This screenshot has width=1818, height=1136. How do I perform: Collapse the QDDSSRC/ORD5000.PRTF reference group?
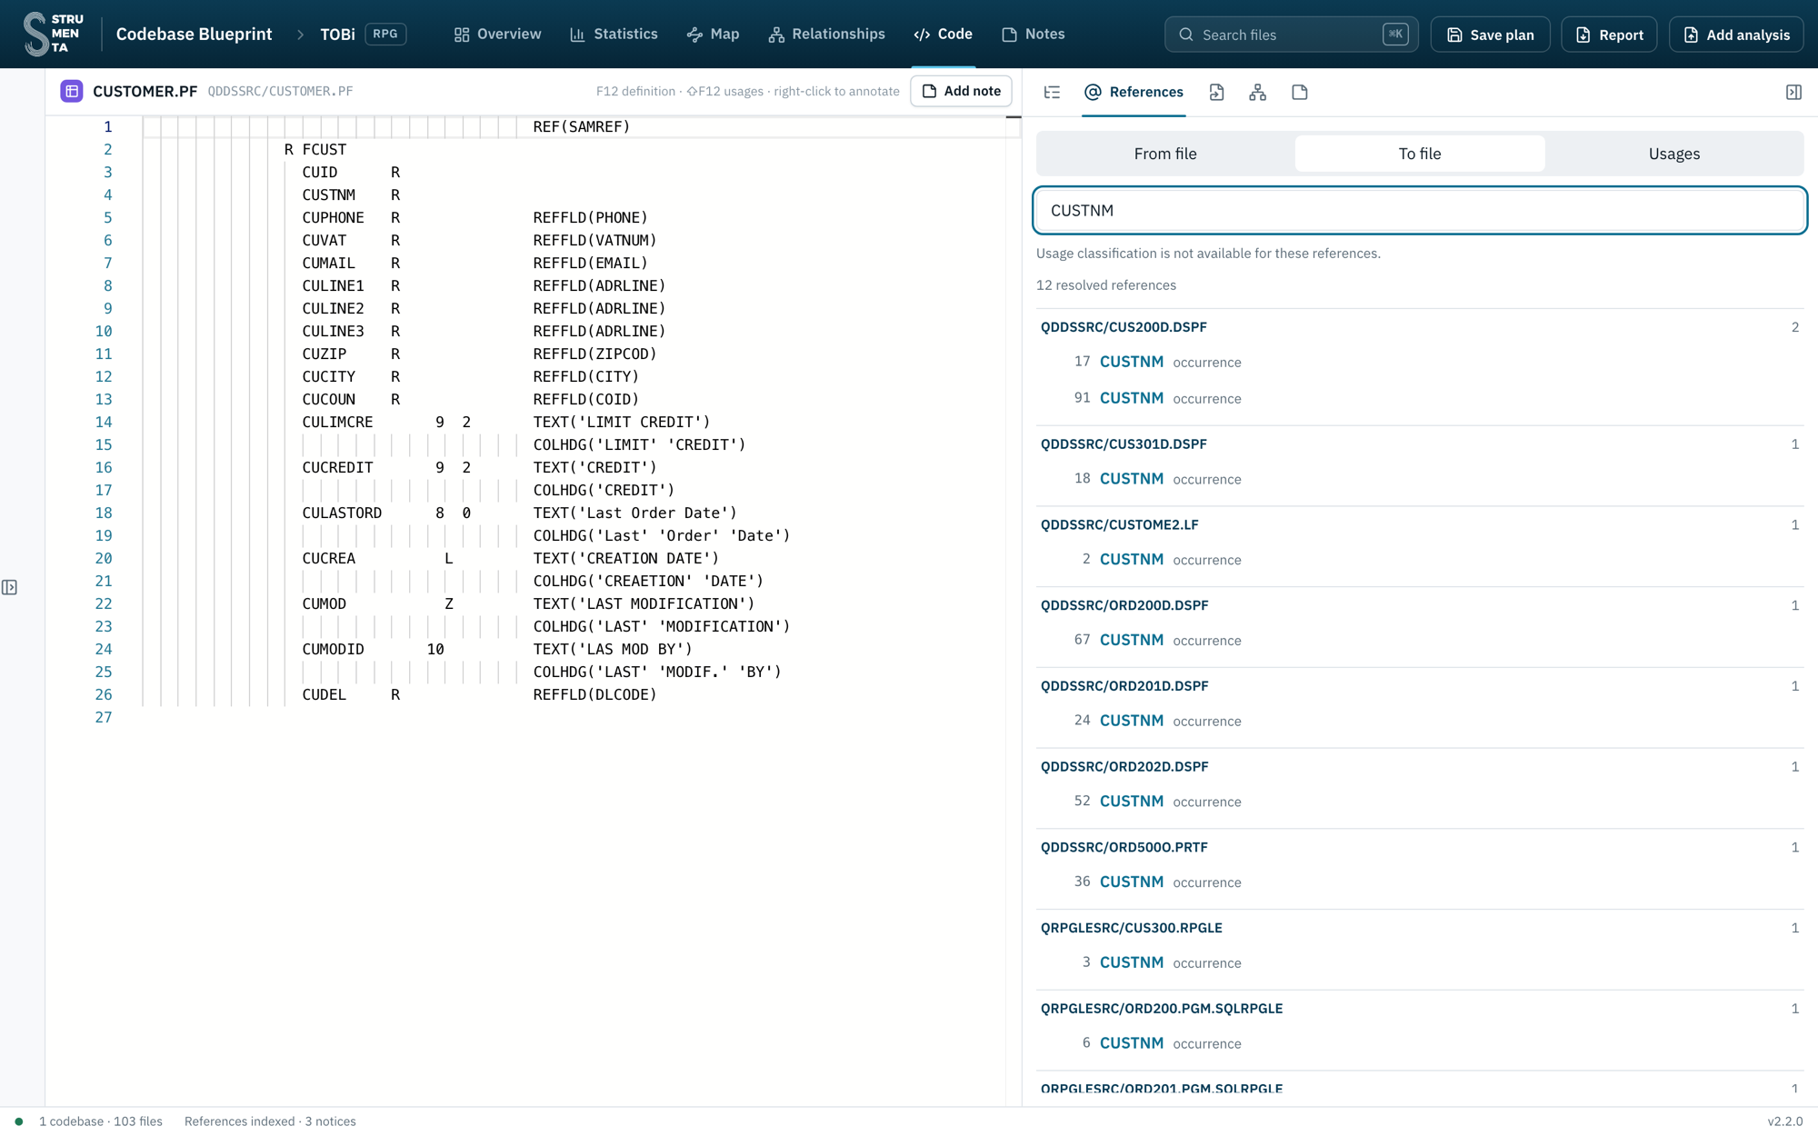coord(1420,847)
